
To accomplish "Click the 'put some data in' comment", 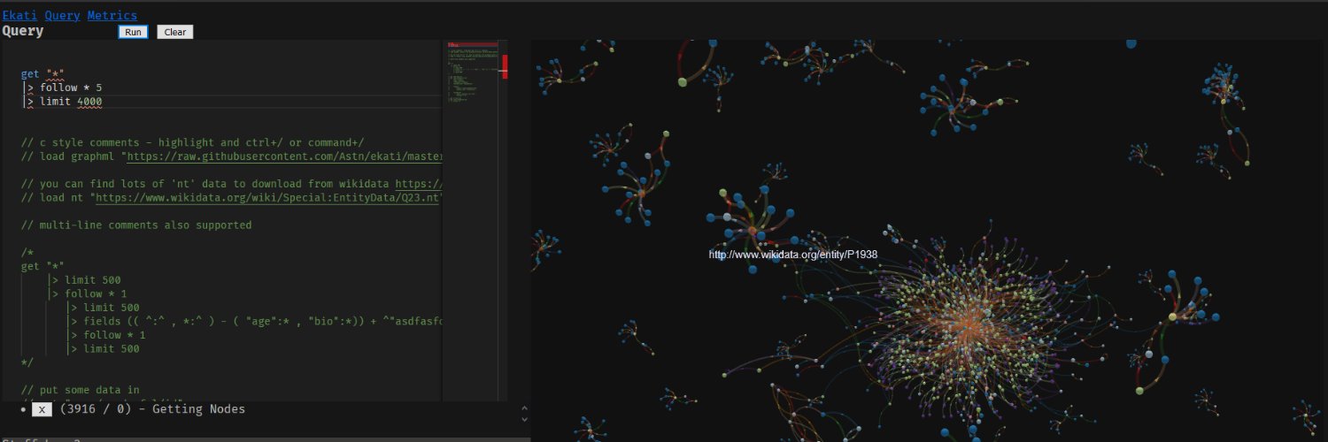I will pyautogui.click(x=81, y=390).
